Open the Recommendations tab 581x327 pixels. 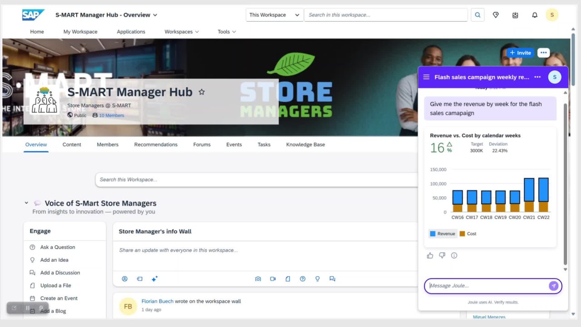tap(156, 144)
